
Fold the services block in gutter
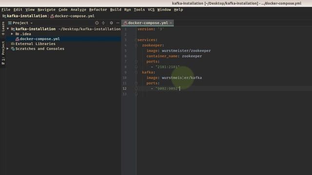coord(136,40)
